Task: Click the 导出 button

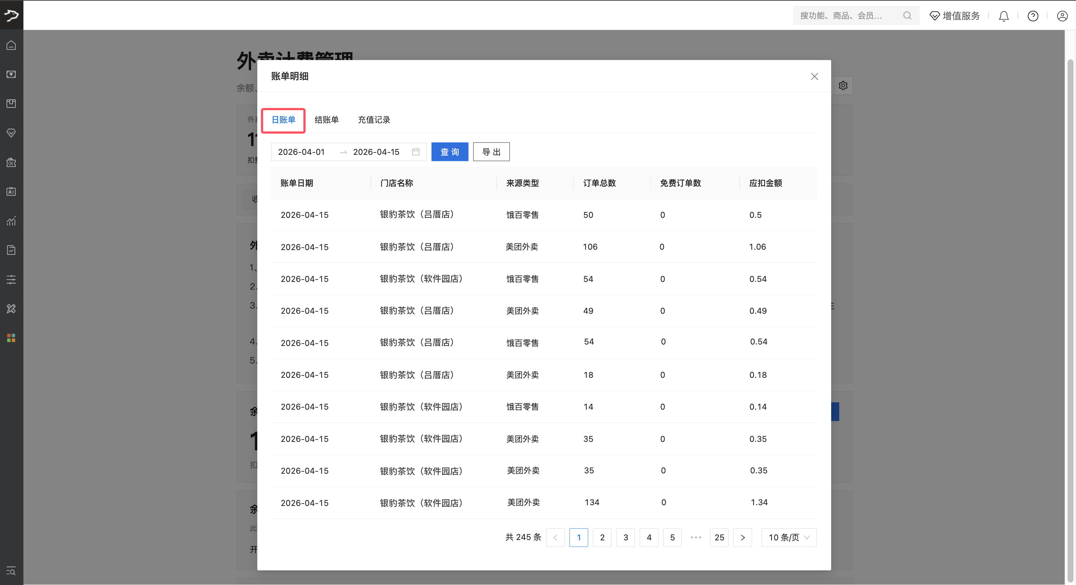Action: 491,152
